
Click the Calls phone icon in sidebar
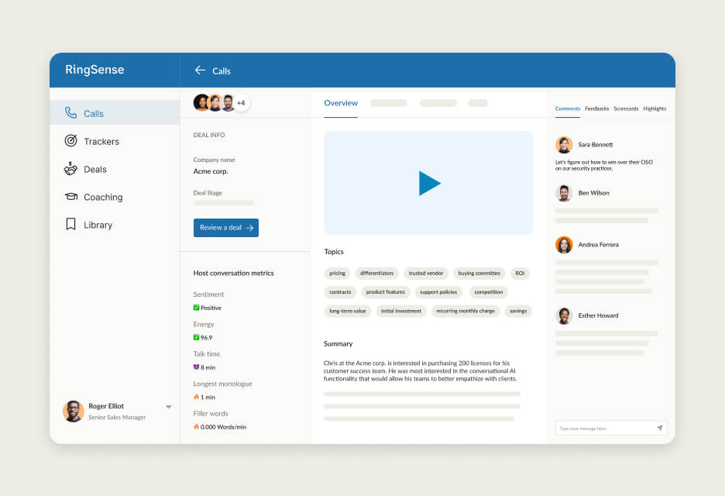click(70, 113)
